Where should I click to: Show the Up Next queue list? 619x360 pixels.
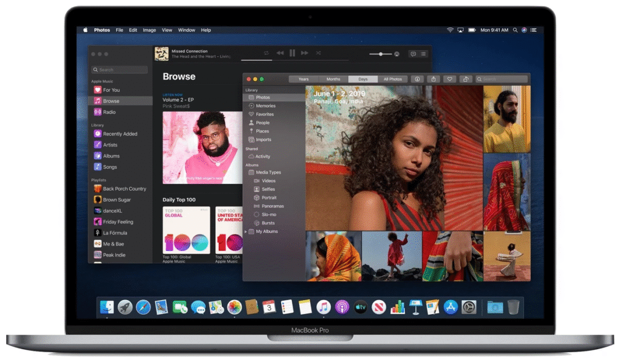(x=423, y=54)
